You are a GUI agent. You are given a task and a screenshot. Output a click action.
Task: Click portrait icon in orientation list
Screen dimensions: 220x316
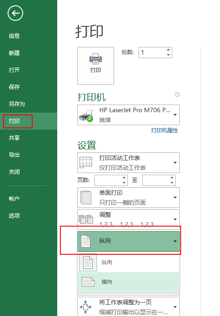click(x=88, y=262)
